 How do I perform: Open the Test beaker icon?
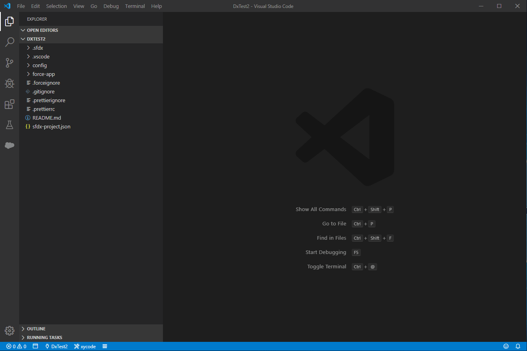click(10, 125)
